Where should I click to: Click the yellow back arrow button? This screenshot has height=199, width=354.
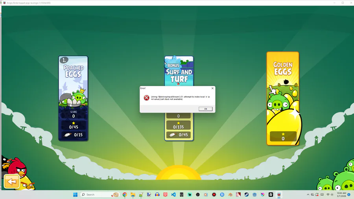[x=12, y=181]
